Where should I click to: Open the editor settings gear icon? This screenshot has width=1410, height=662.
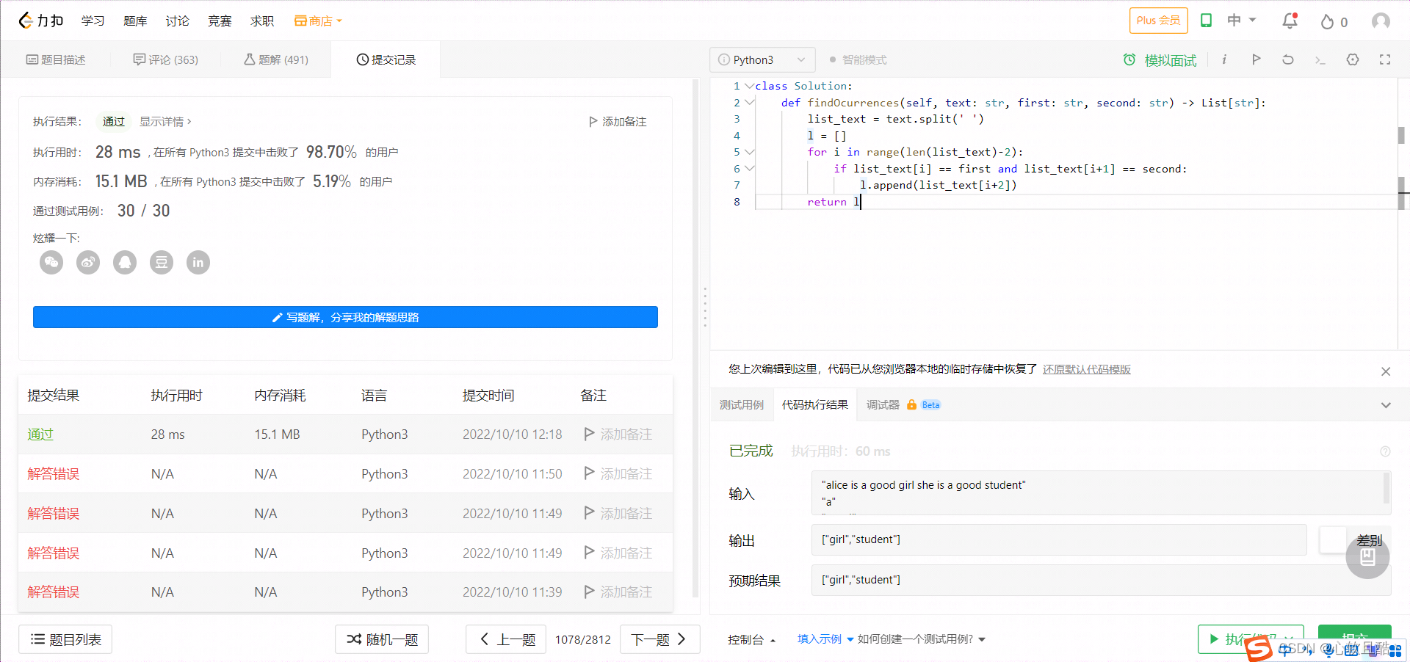[1352, 59]
